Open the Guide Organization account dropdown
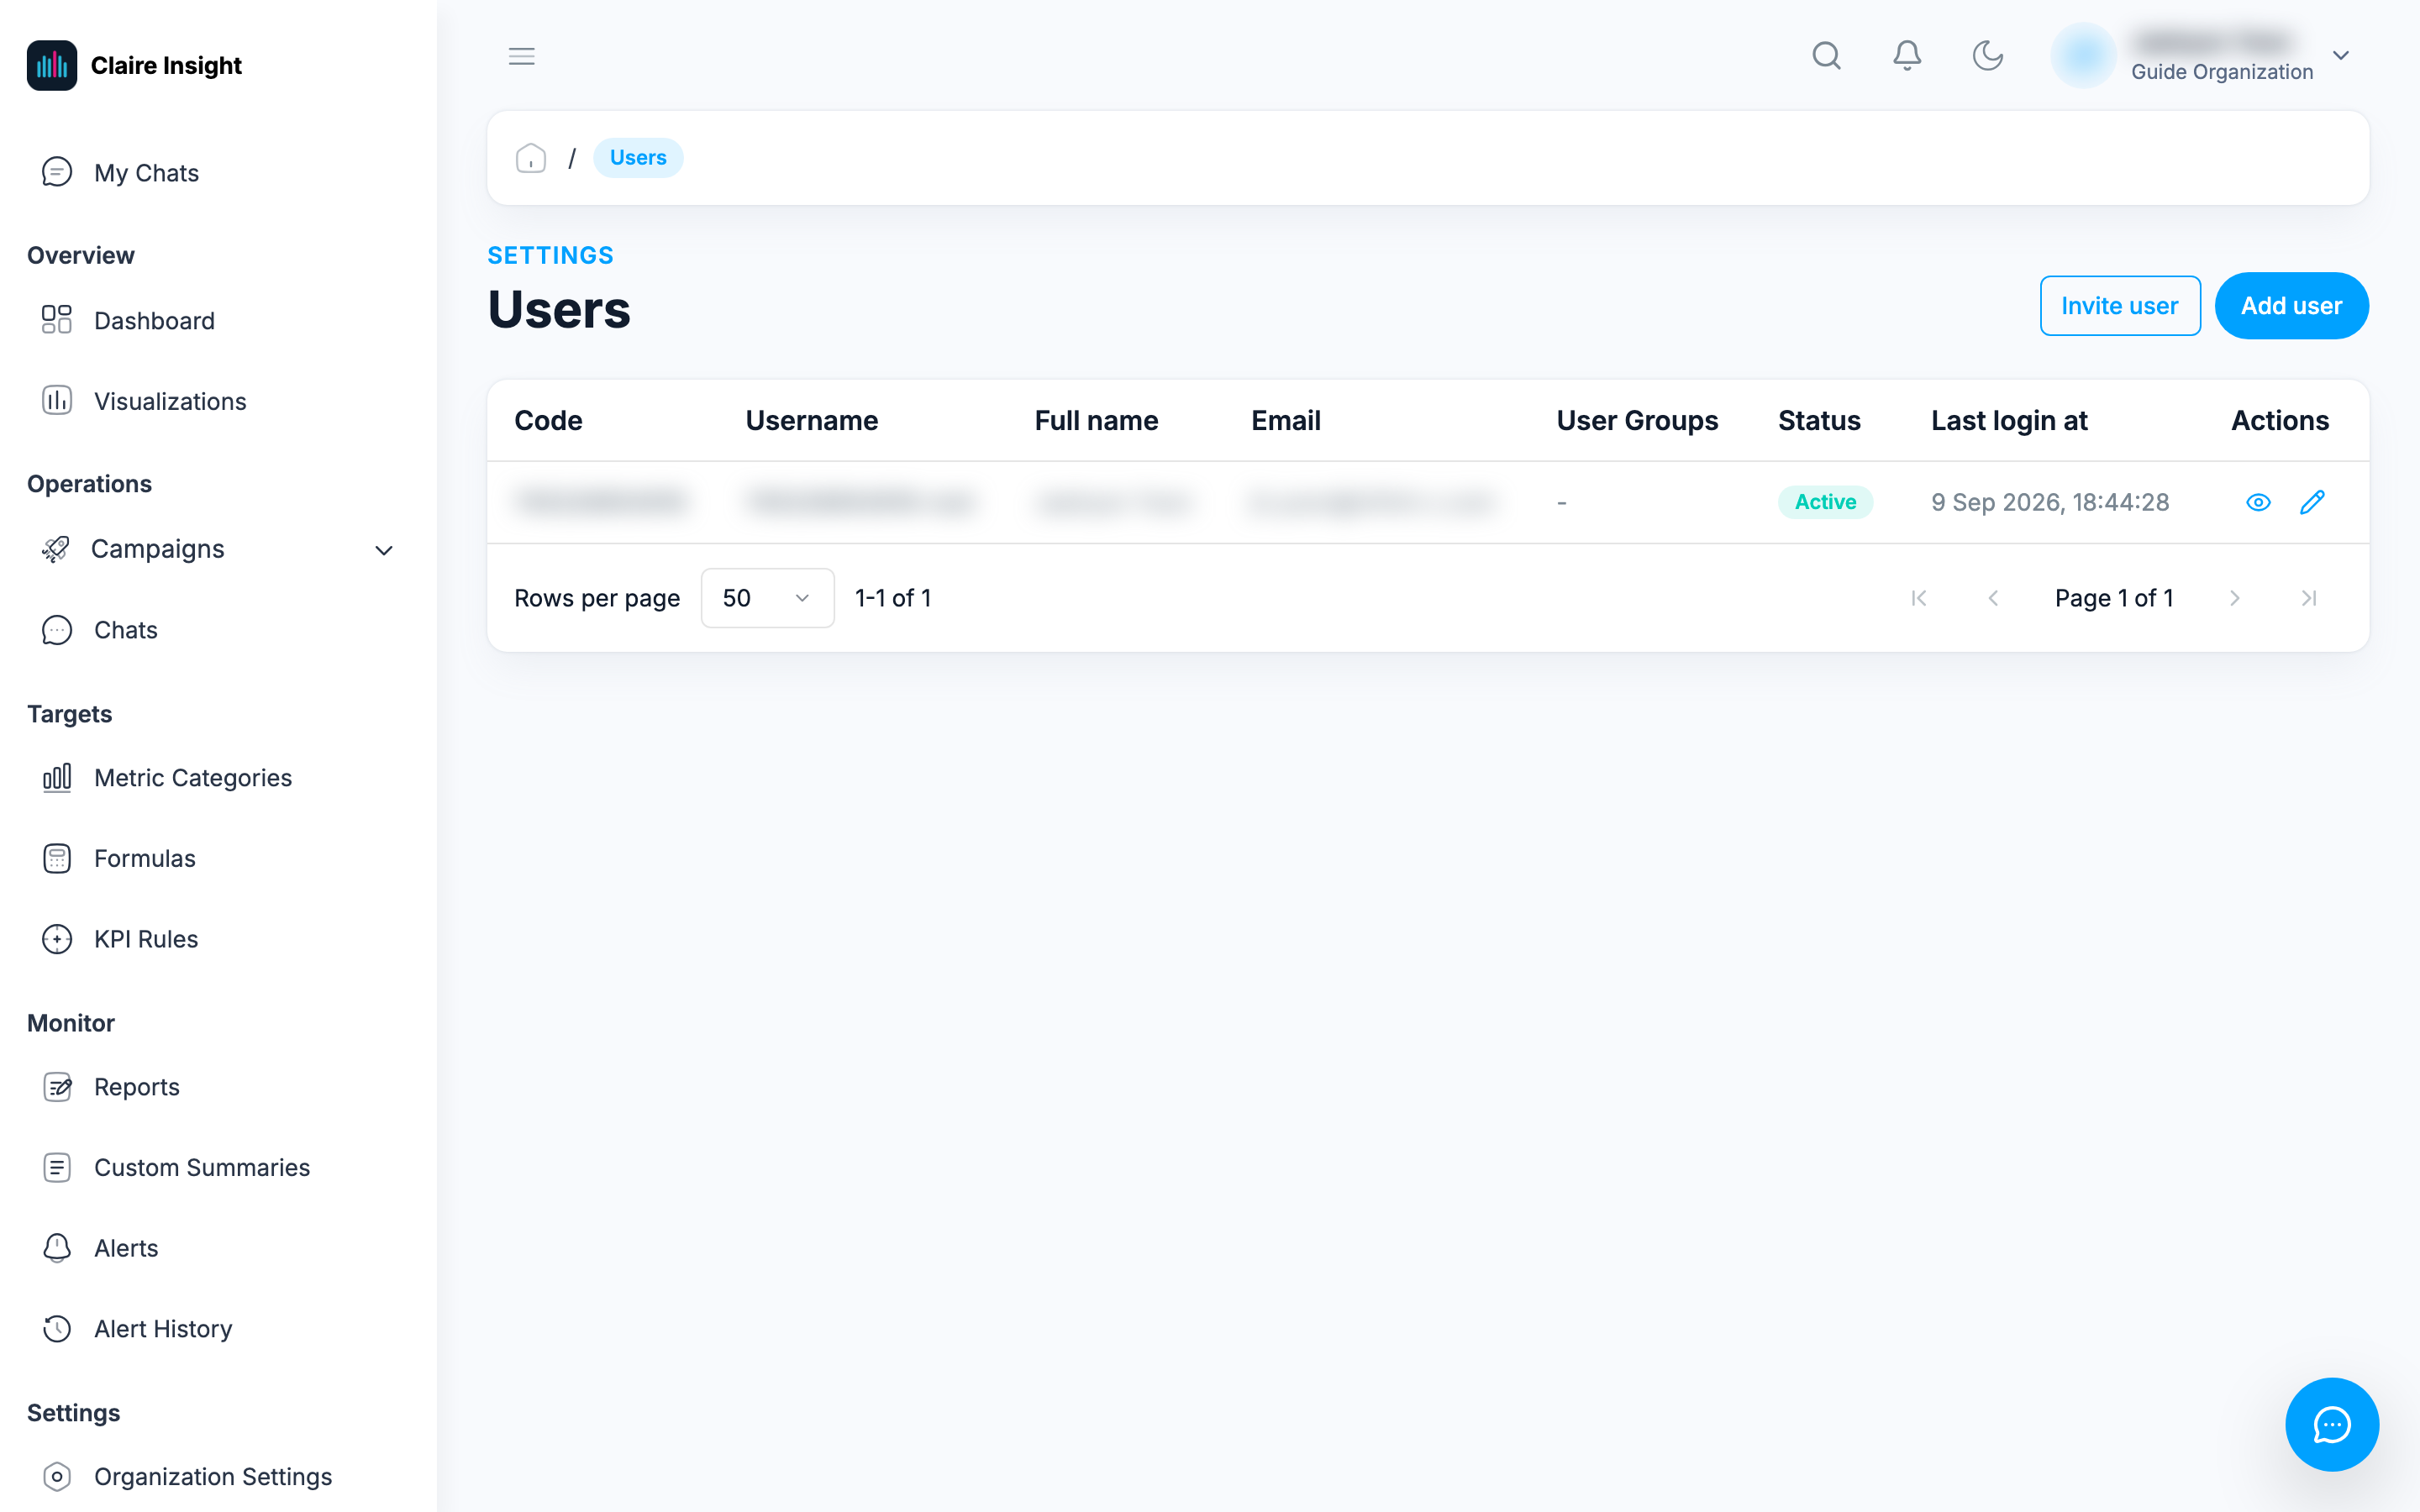Screen dimensions: 2420x1512 coord(2341,56)
